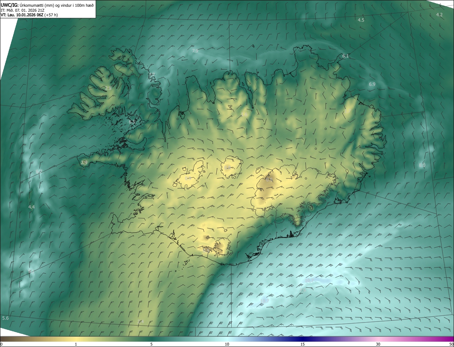Click the 6.1 value on northeast coast
Viewport: 454px width, 347px height.
pyautogui.click(x=345, y=56)
